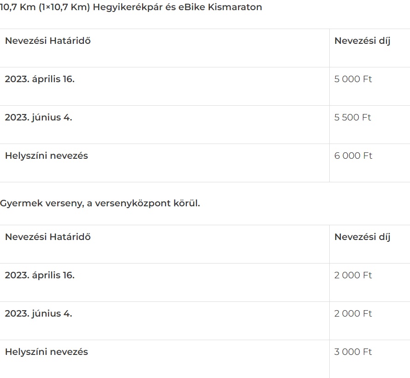Viewport: 410px width, 378px height.
Task: Select first table's Nevezési Határidő header
Action: [48, 41]
